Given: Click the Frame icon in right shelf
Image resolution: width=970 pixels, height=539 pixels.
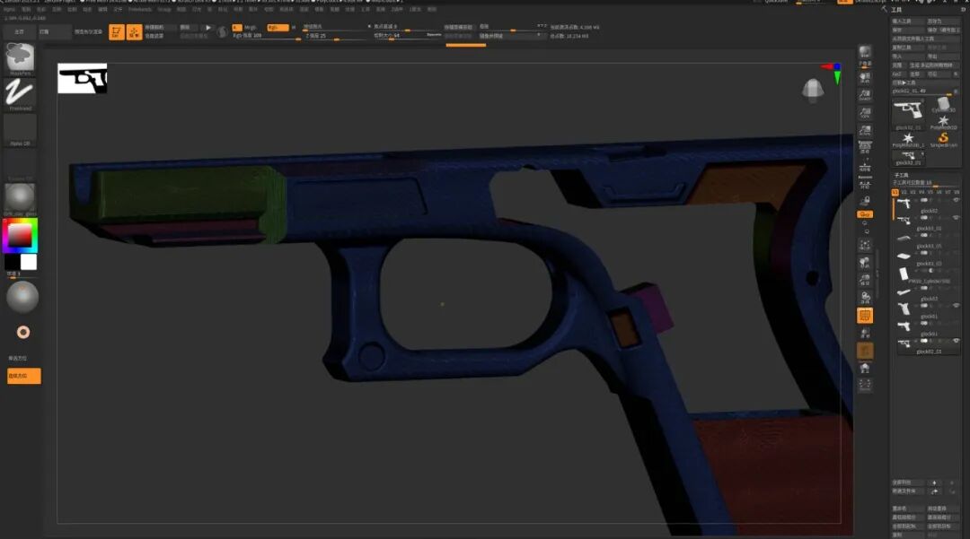Looking at the screenshot, I should point(865,245).
